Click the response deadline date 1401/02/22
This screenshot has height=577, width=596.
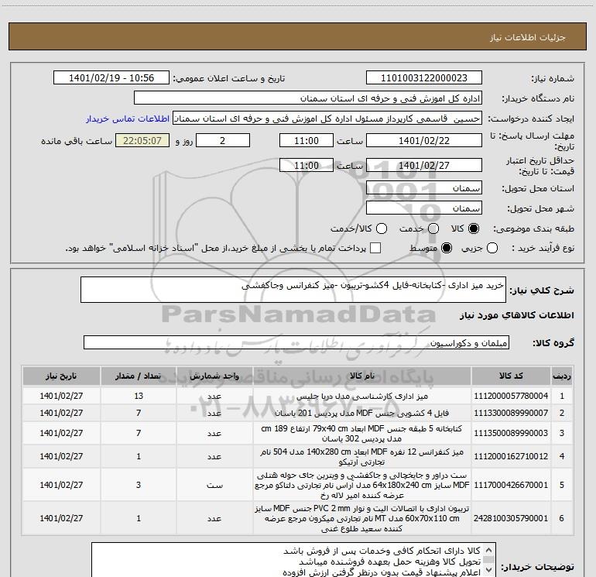(x=424, y=140)
